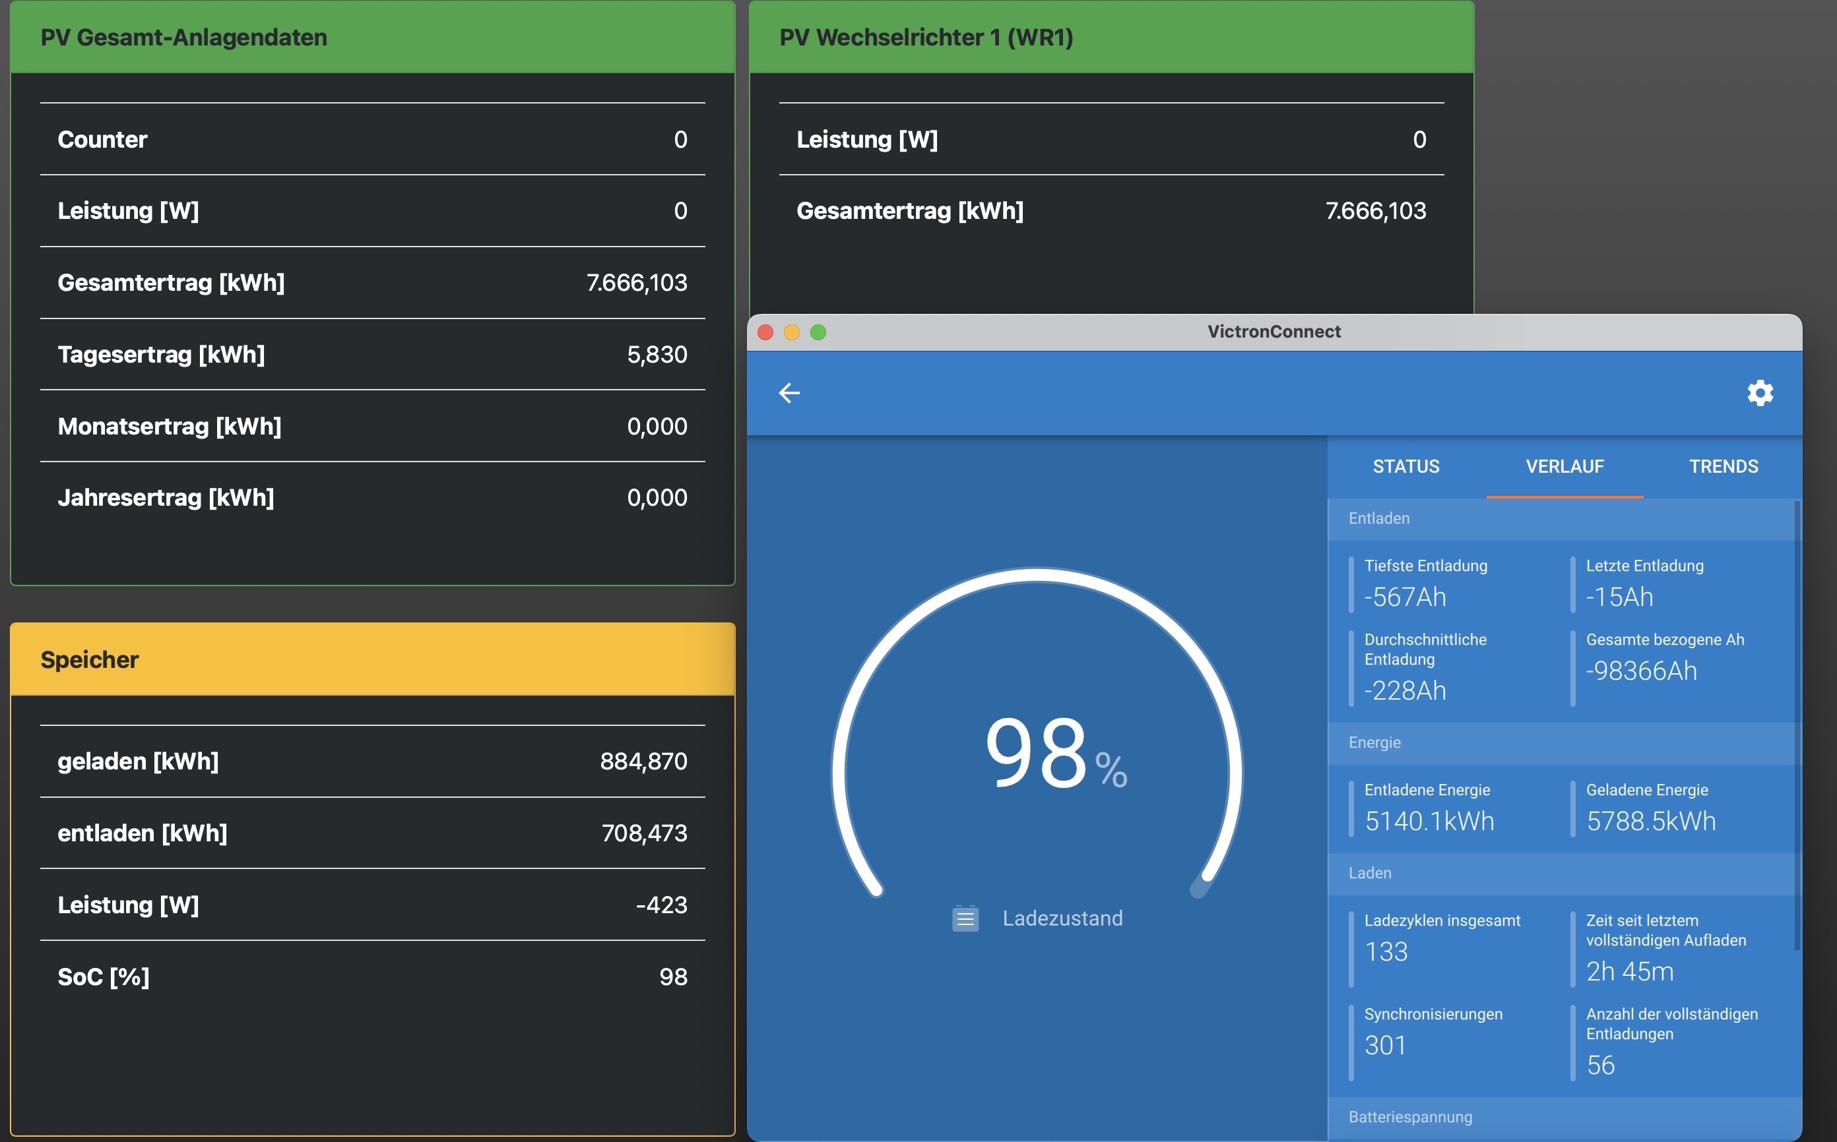Open the settings gear in VictronConnect
The height and width of the screenshot is (1142, 1837).
(x=1760, y=393)
